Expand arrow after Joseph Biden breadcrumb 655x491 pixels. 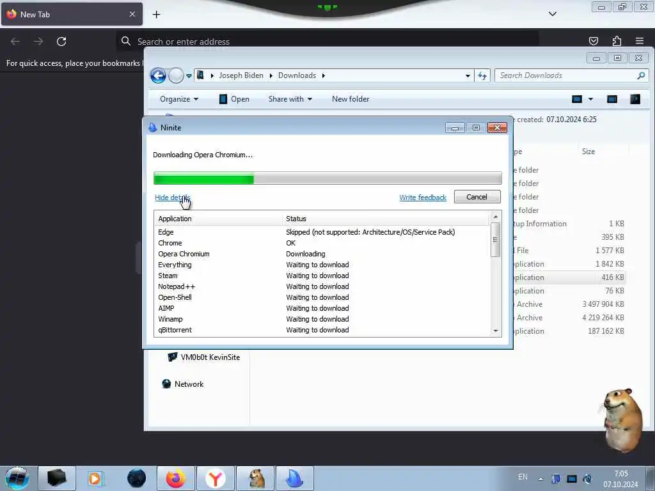(x=271, y=75)
